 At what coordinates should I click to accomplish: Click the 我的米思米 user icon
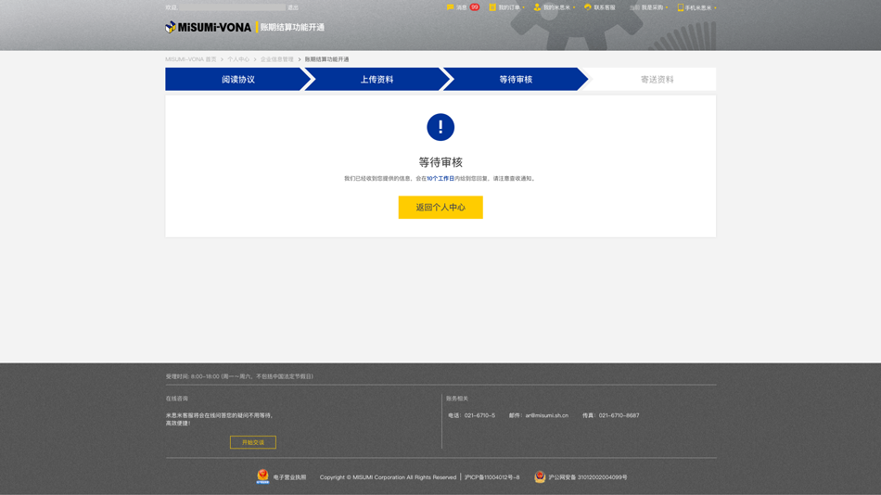(537, 7)
